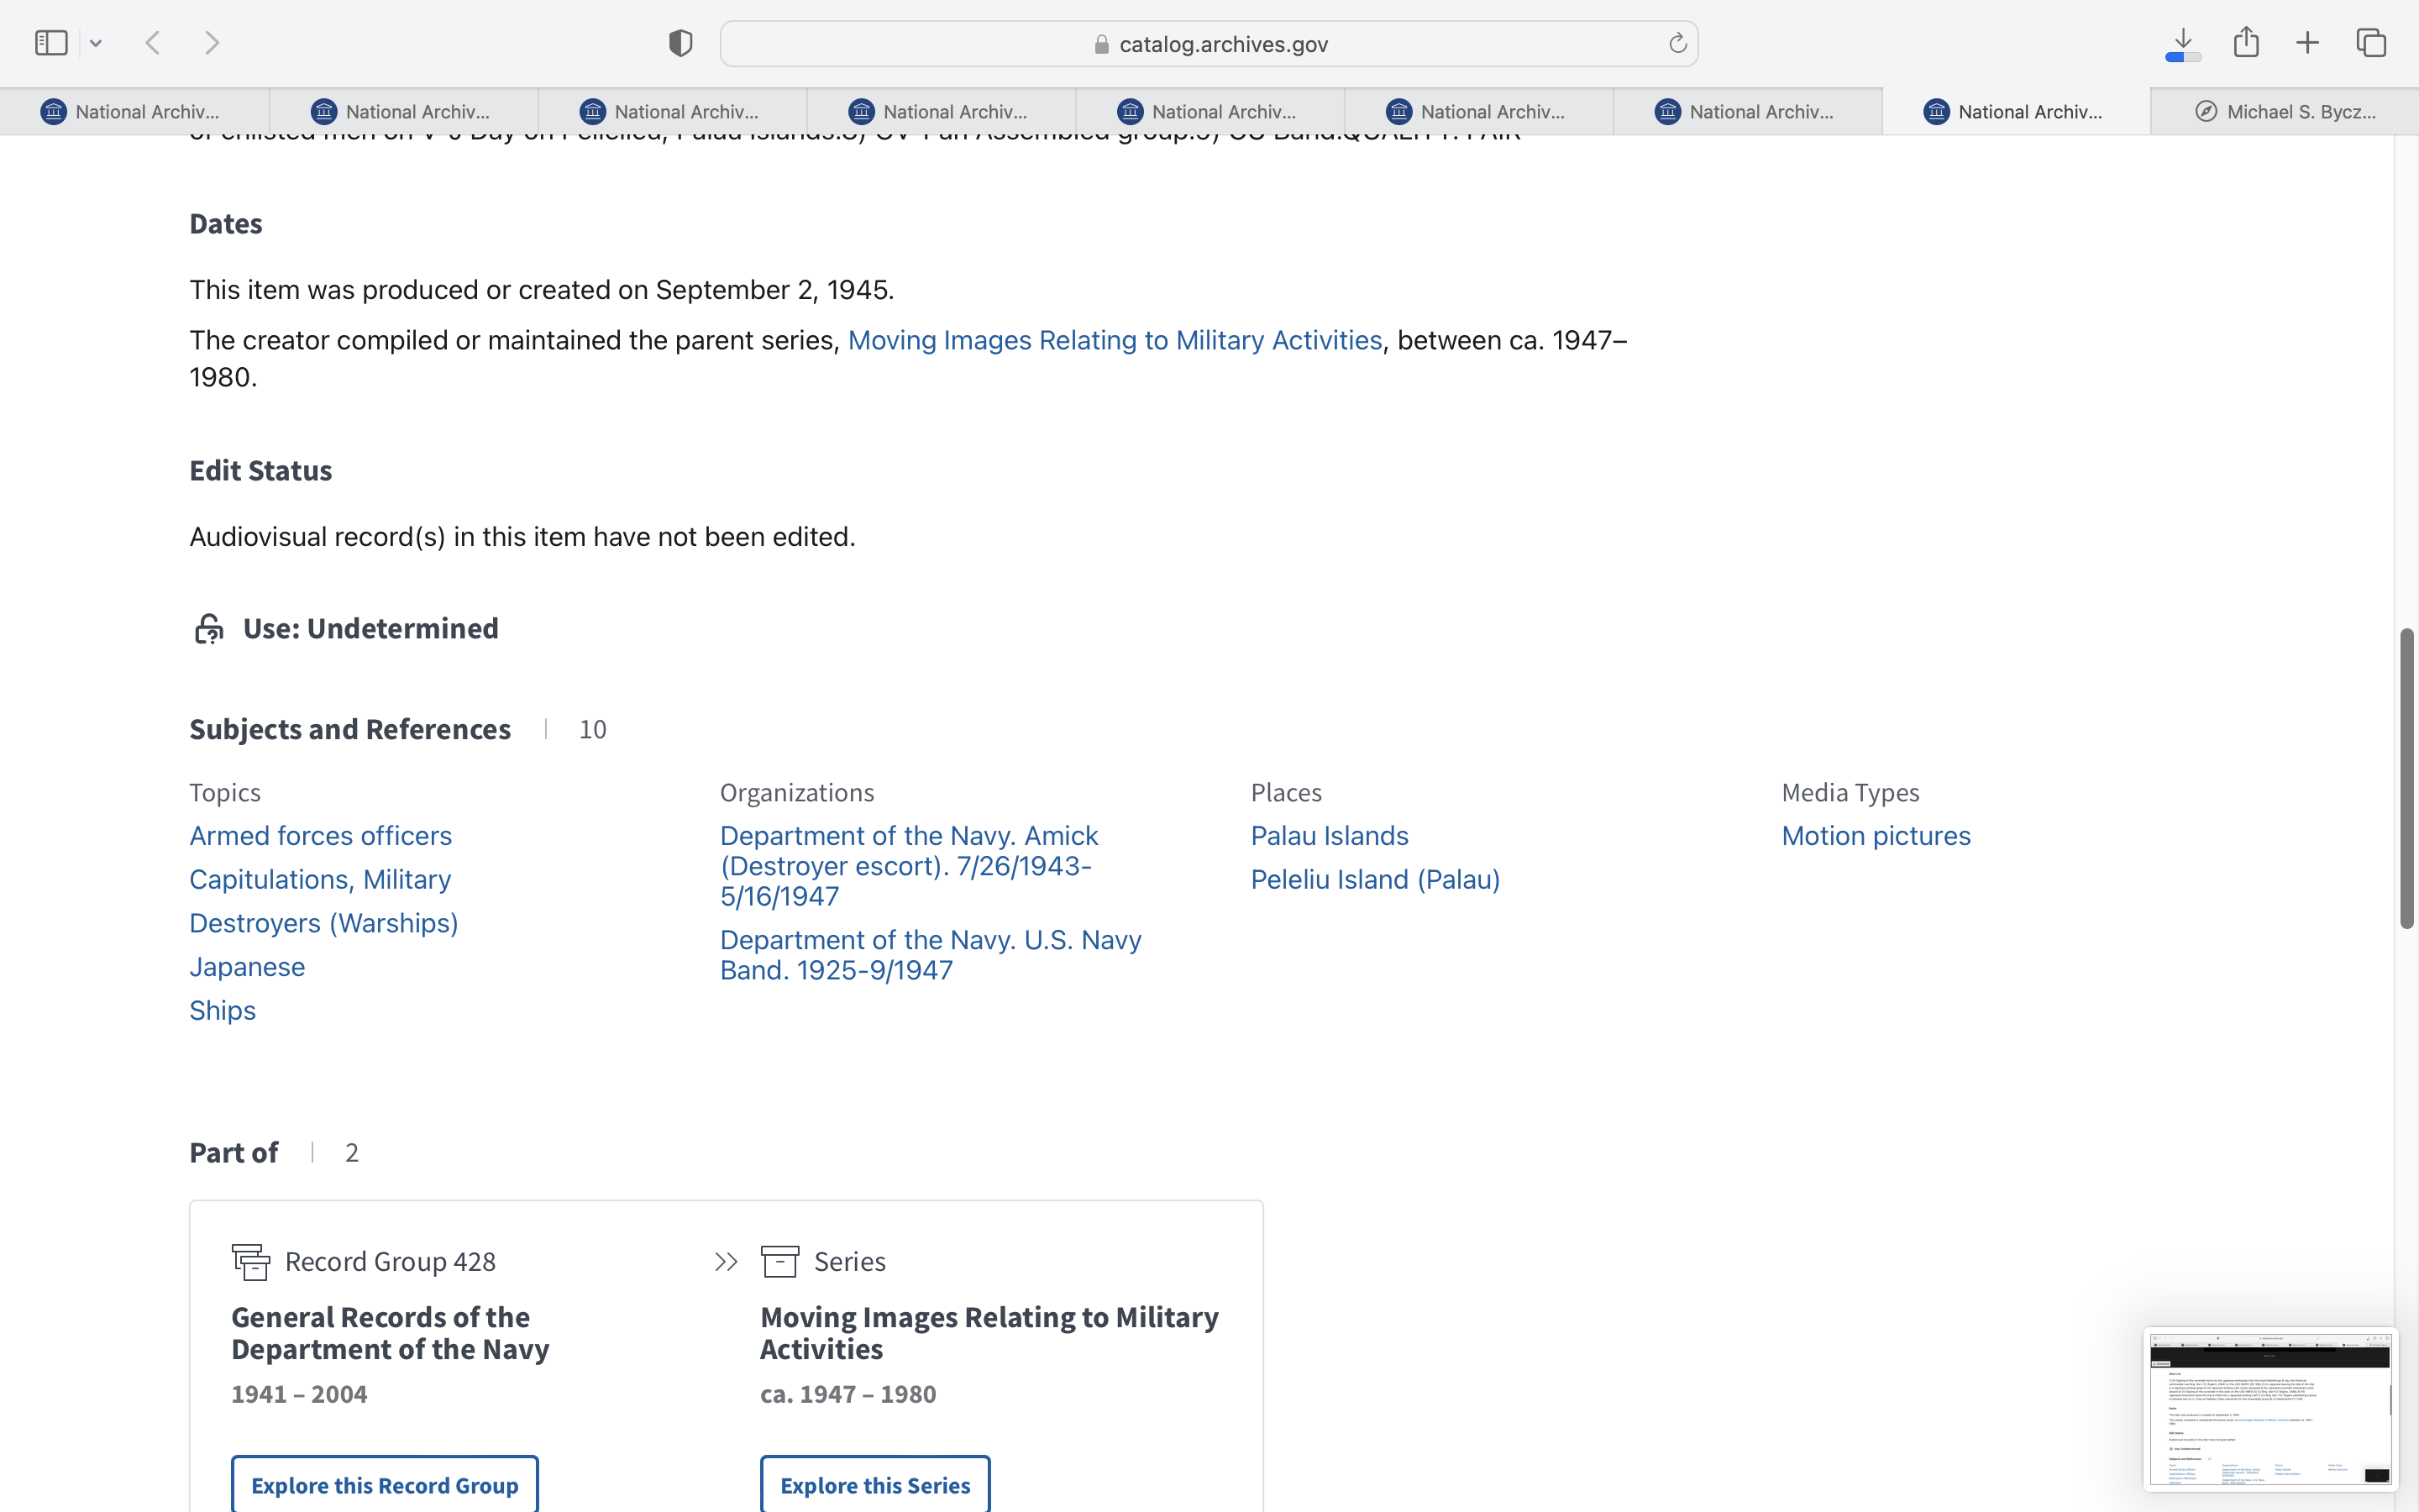Switch to the first National Archives tab
This screenshot has width=2419, height=1512.
134,112
